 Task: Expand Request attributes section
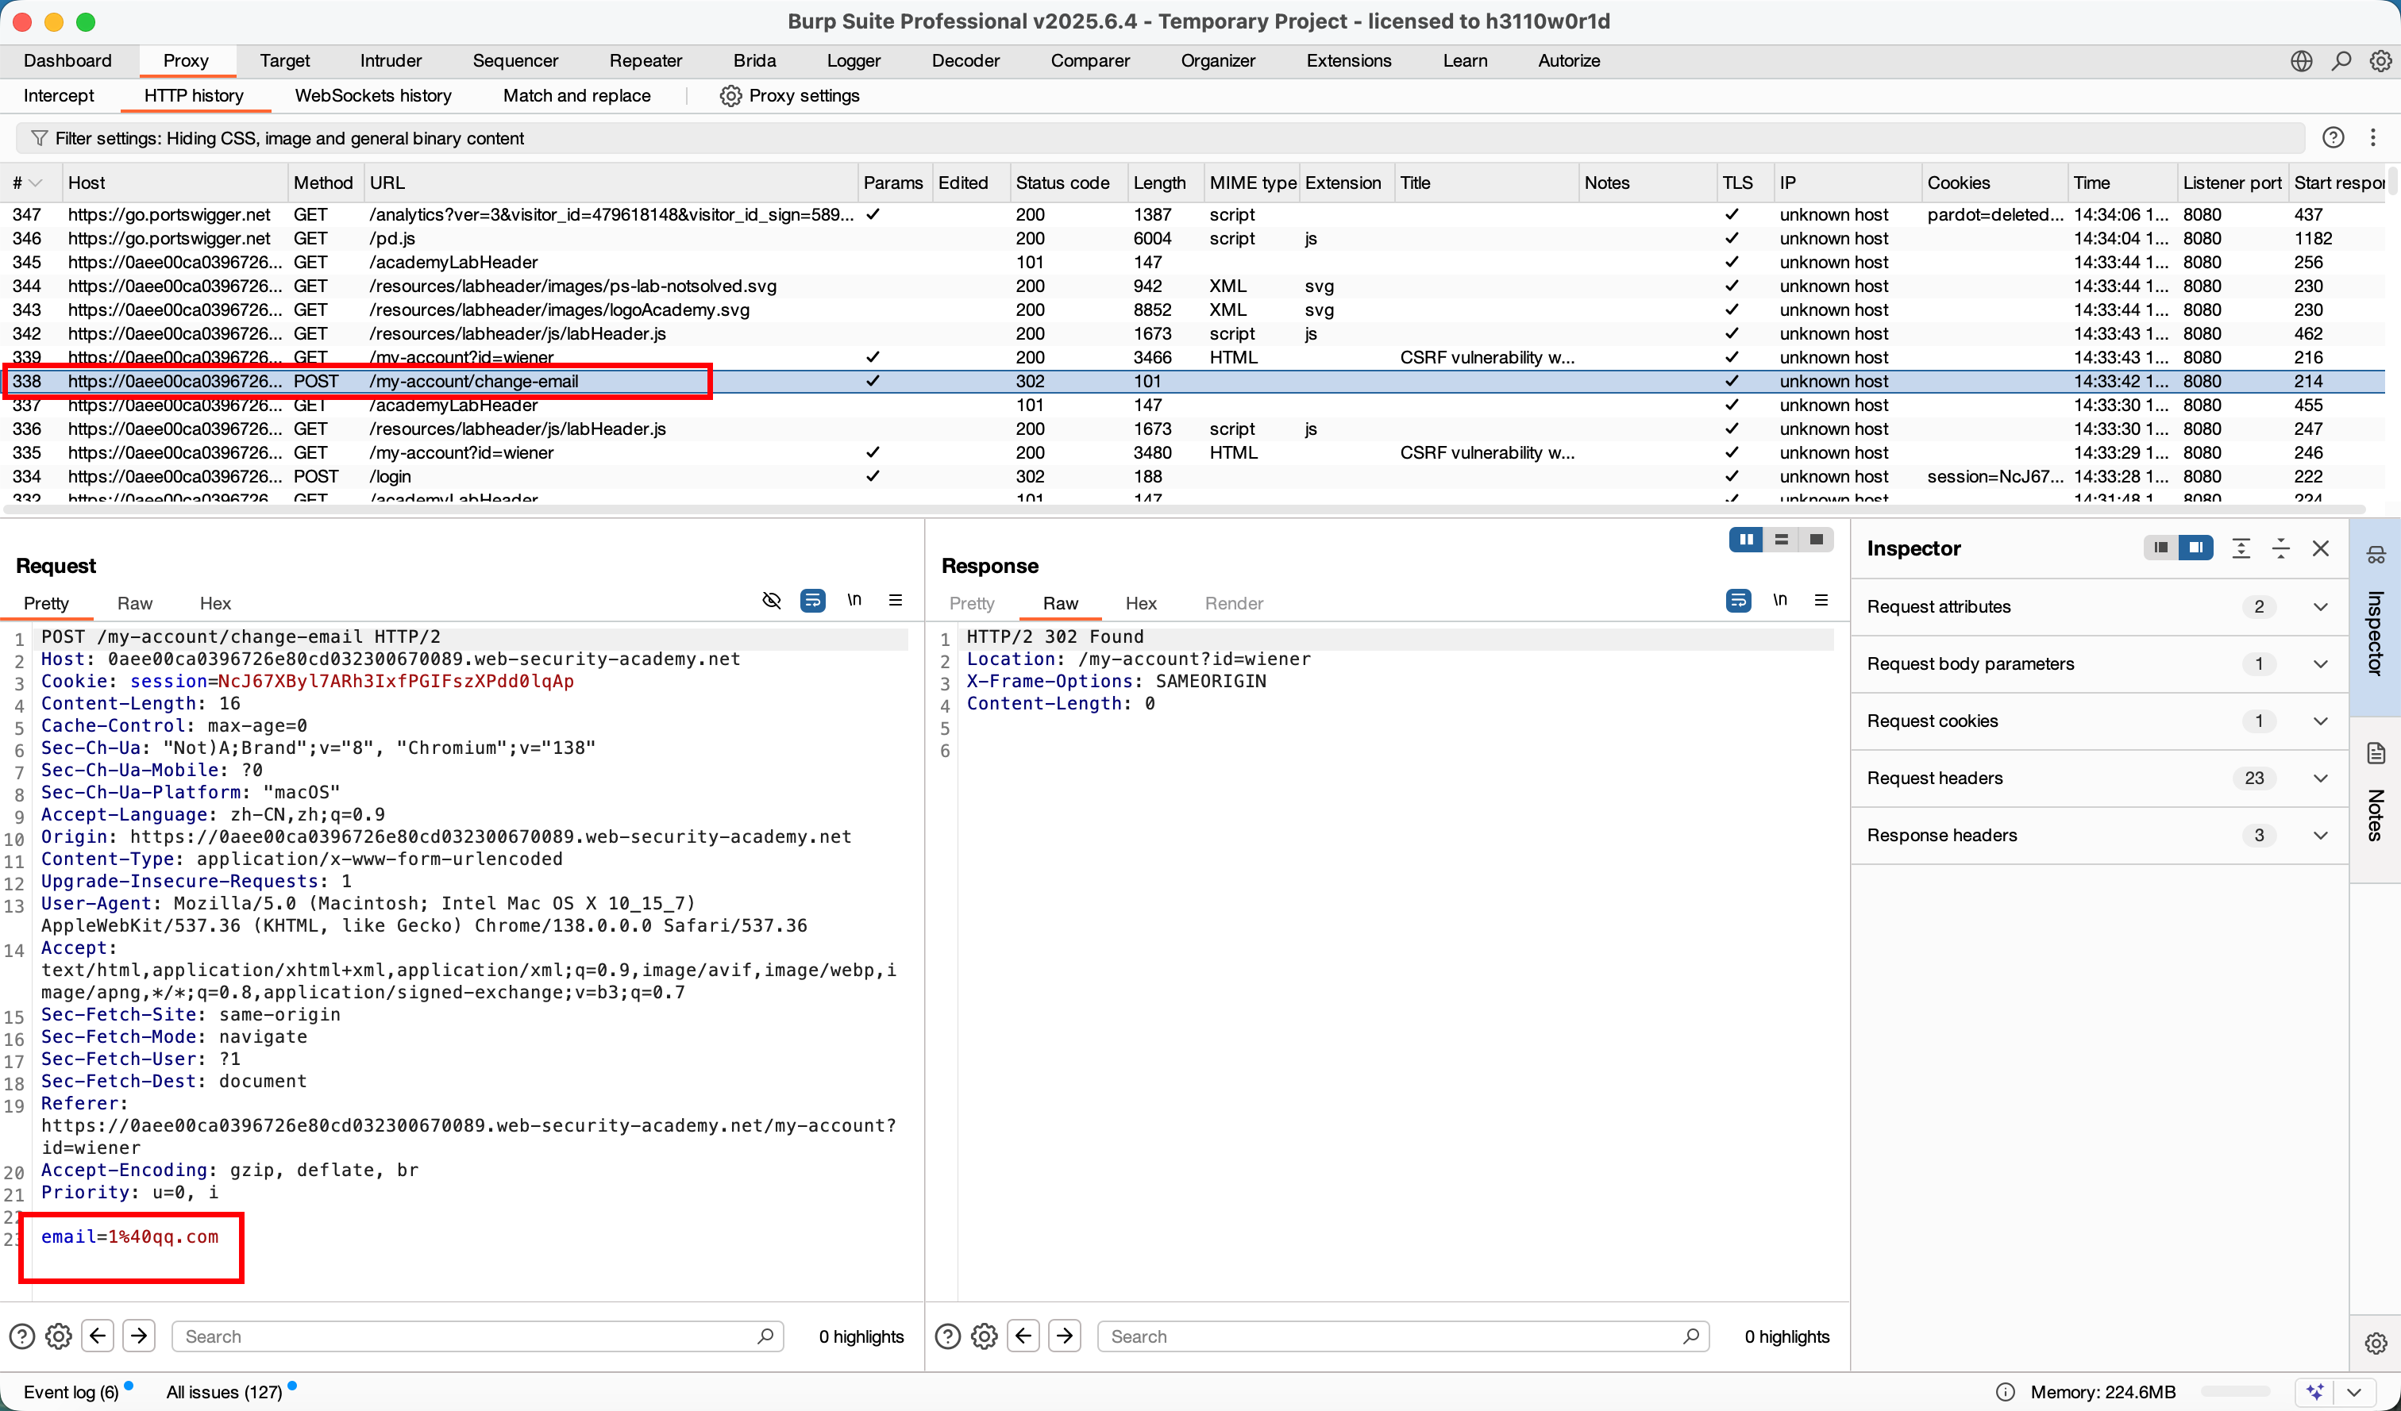point(2320,606)
